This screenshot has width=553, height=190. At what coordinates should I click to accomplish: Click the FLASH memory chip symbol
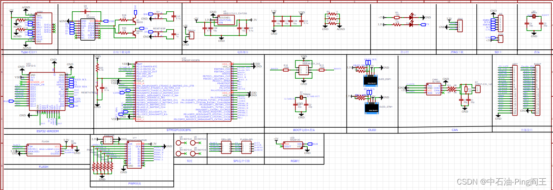click(44, 150)
